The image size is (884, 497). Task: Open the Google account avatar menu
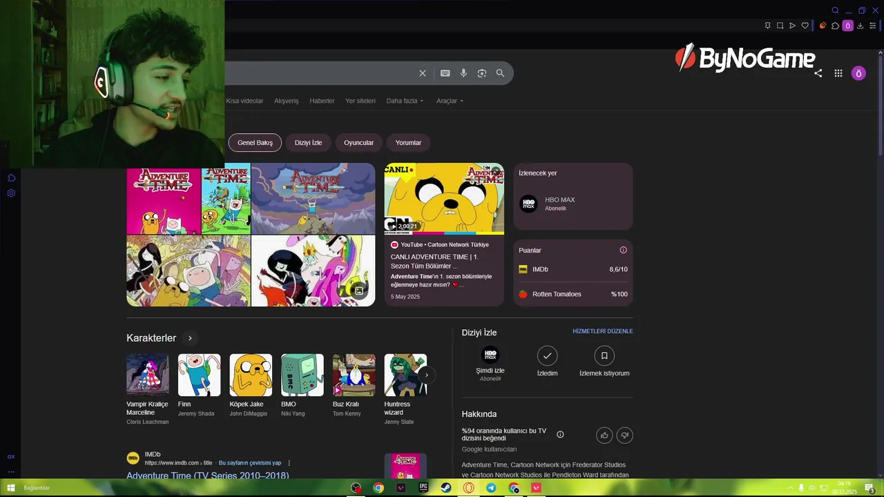point(858,73)
